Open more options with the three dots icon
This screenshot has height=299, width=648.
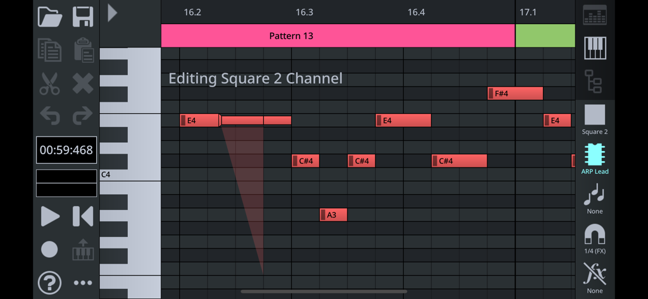point(83,283)
